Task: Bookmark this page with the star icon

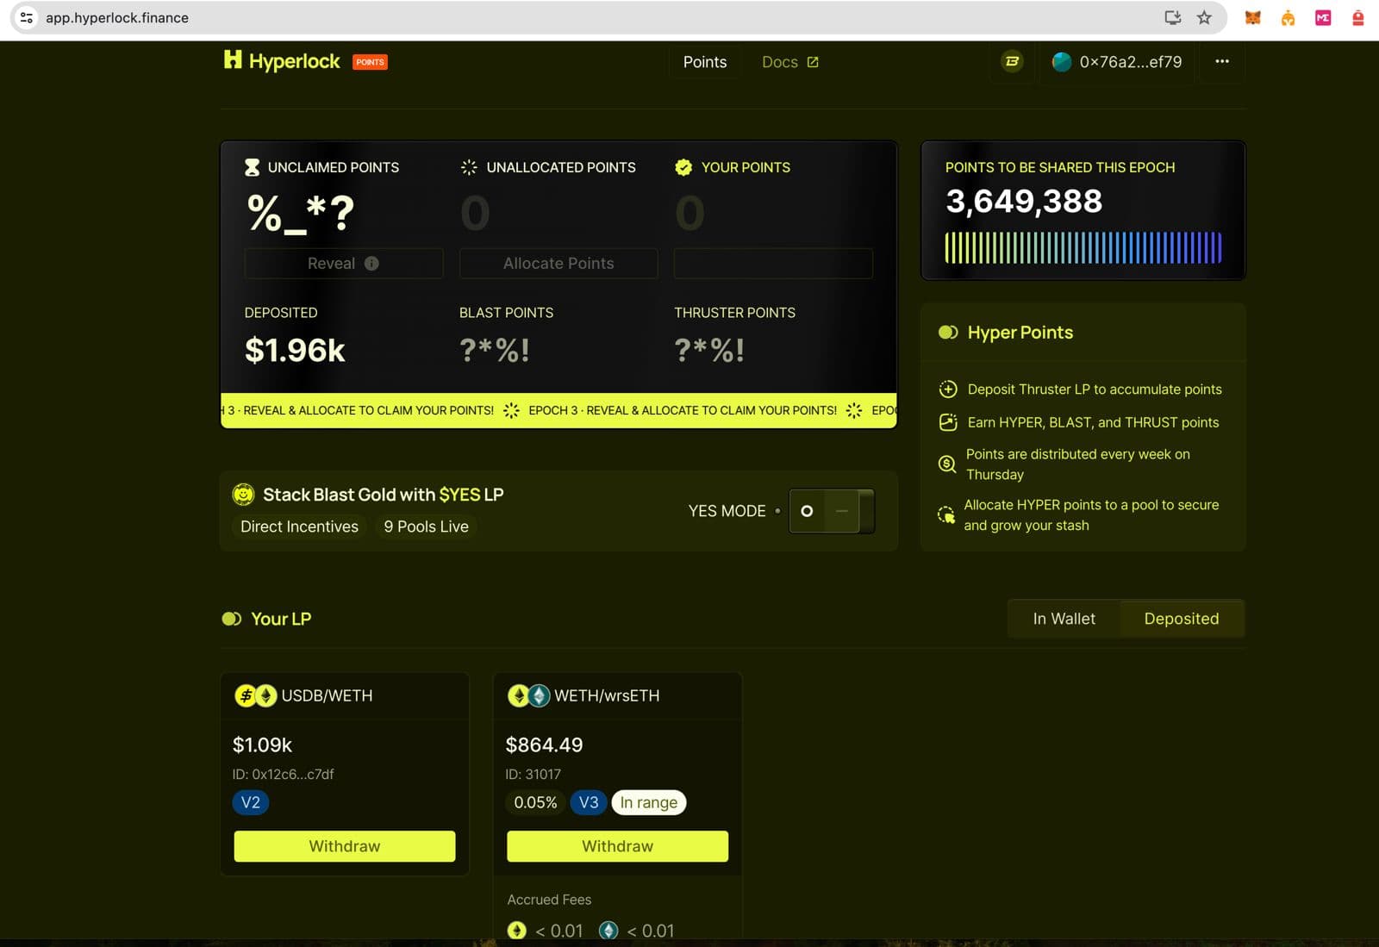Action: (1204, 17)
